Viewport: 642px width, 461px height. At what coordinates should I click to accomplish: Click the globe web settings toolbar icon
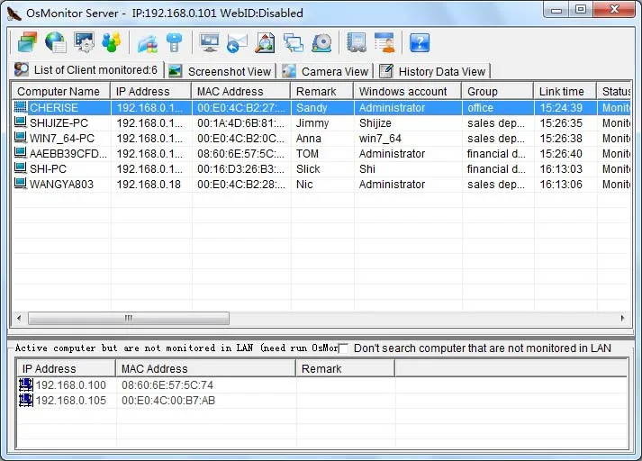click(56, 42)
